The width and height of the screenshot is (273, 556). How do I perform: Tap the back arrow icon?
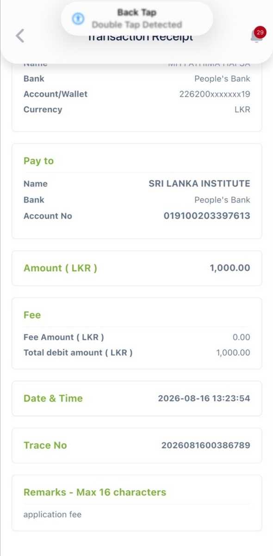point(19,36)
